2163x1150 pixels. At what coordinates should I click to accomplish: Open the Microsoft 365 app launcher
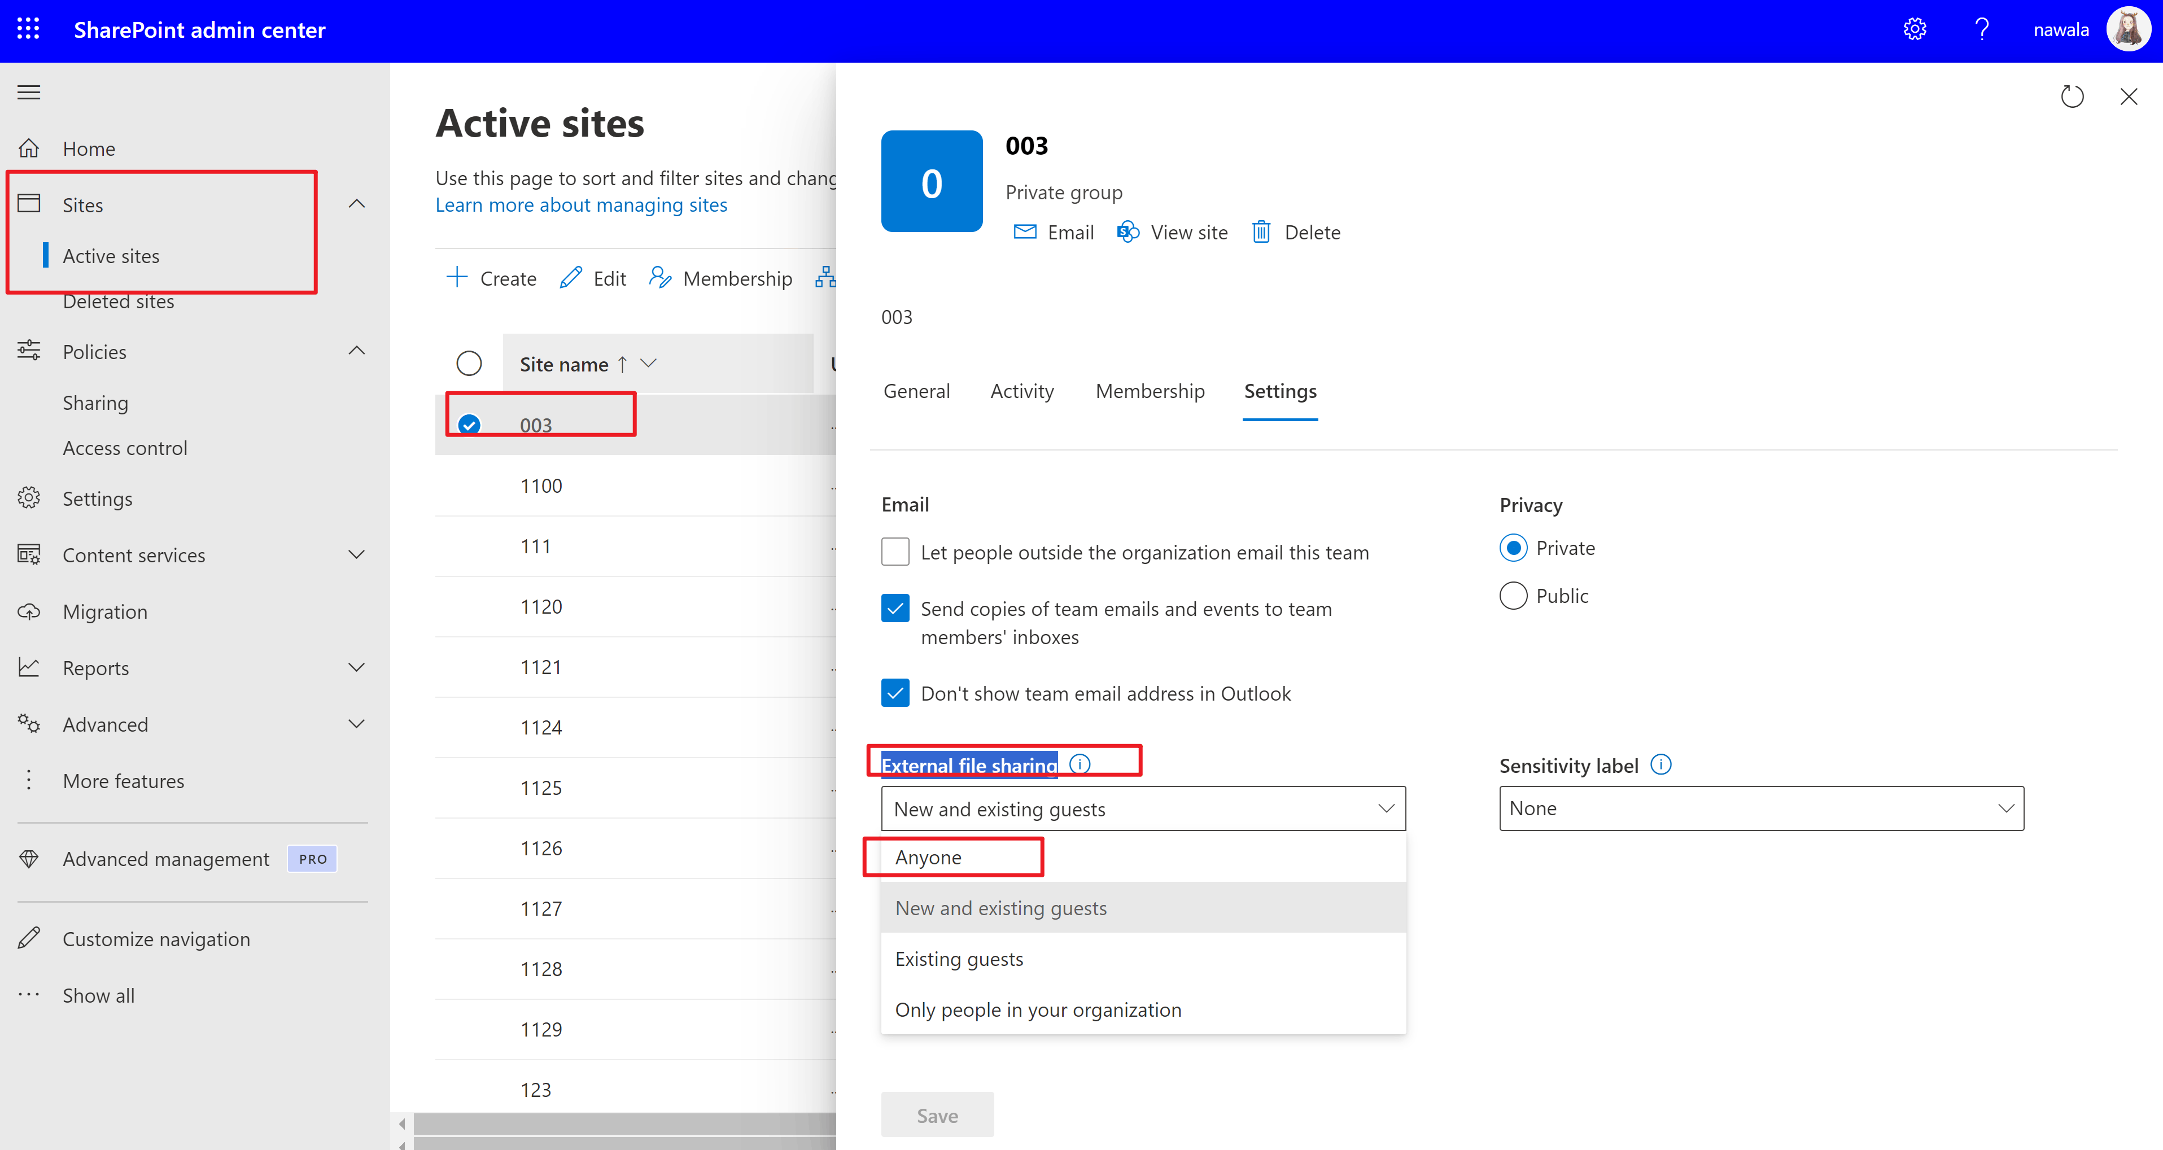point(28,29)
